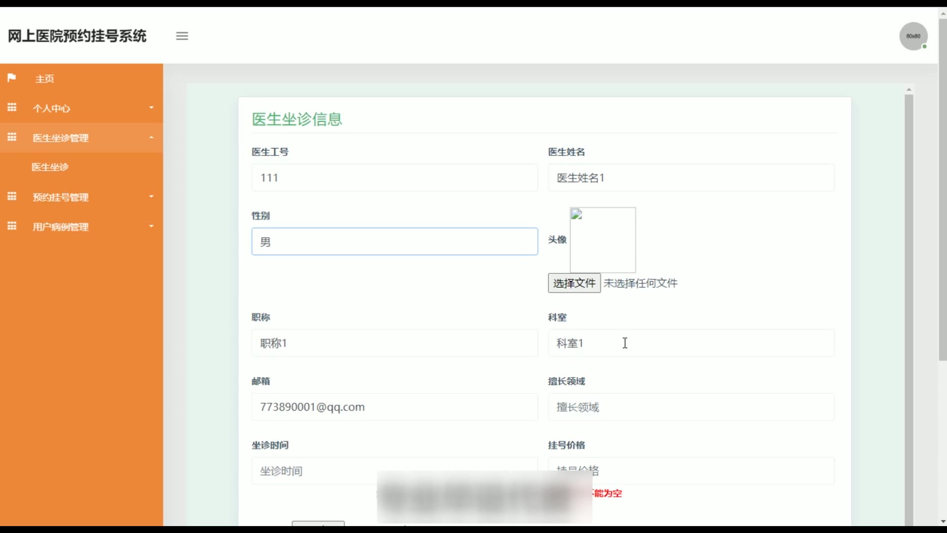Open the 性别 dropdown showing 男
947x533 pixels.
click(x=395, y=242)
